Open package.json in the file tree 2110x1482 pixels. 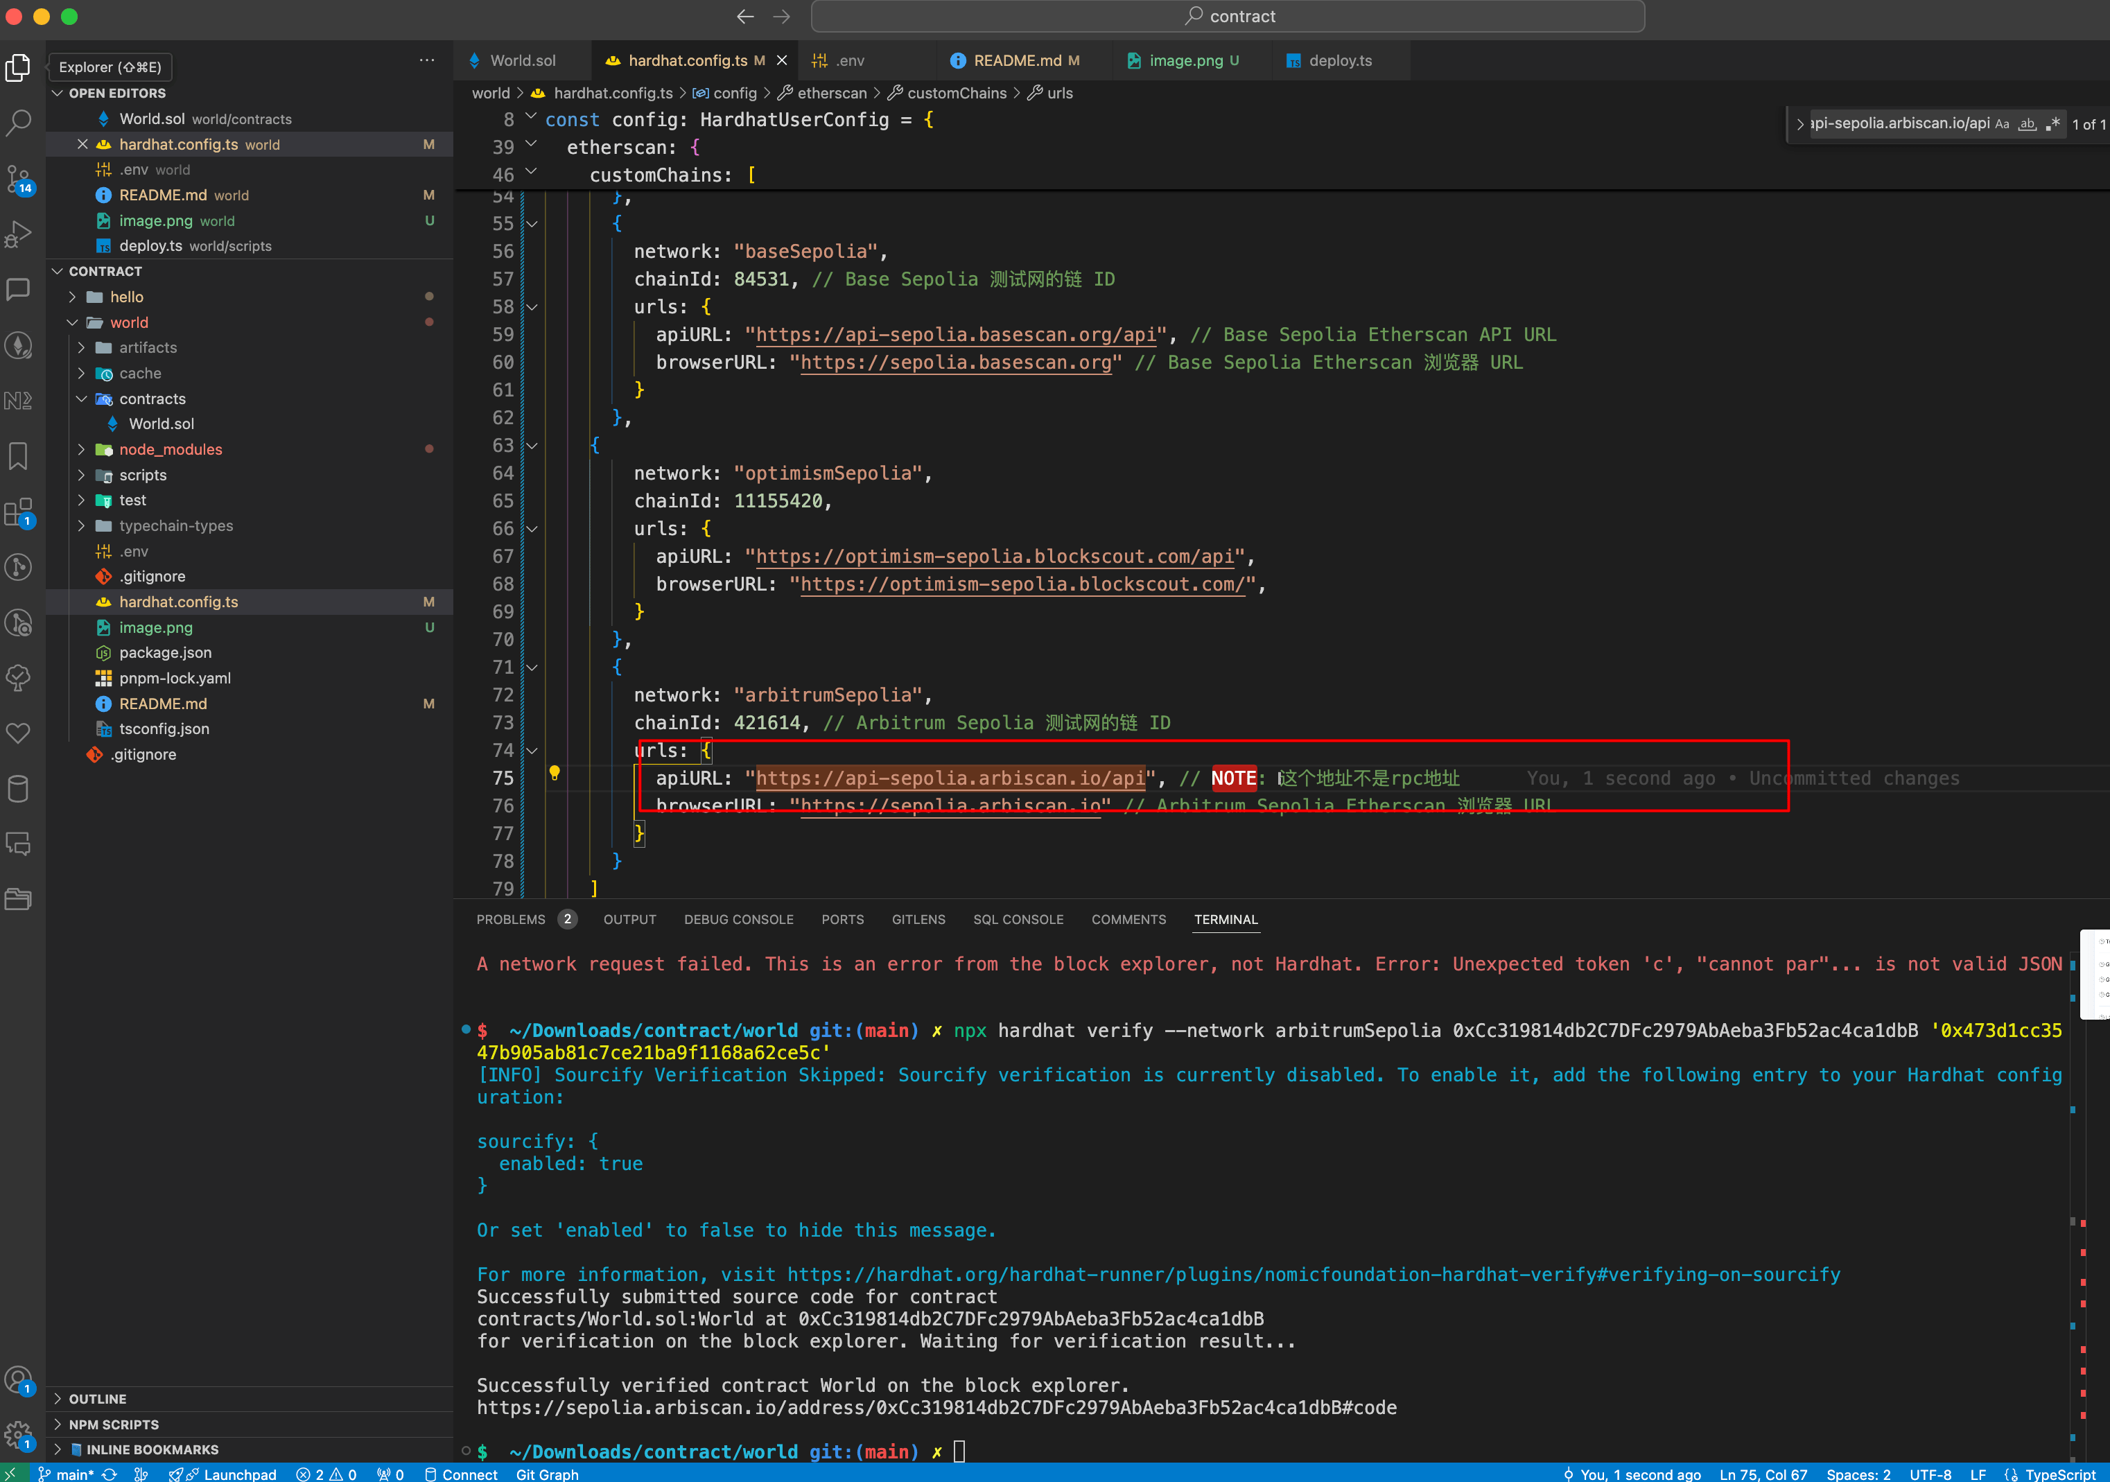tap(166, 652)
